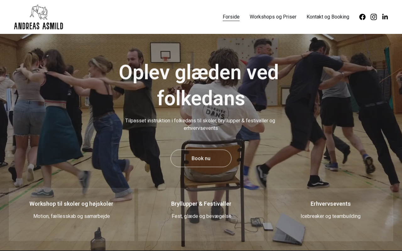Click the Book nu button

(201, 158)
